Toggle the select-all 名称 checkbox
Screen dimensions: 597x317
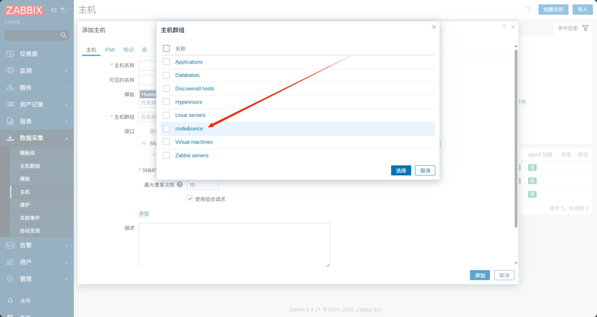[x=166, y=48]
